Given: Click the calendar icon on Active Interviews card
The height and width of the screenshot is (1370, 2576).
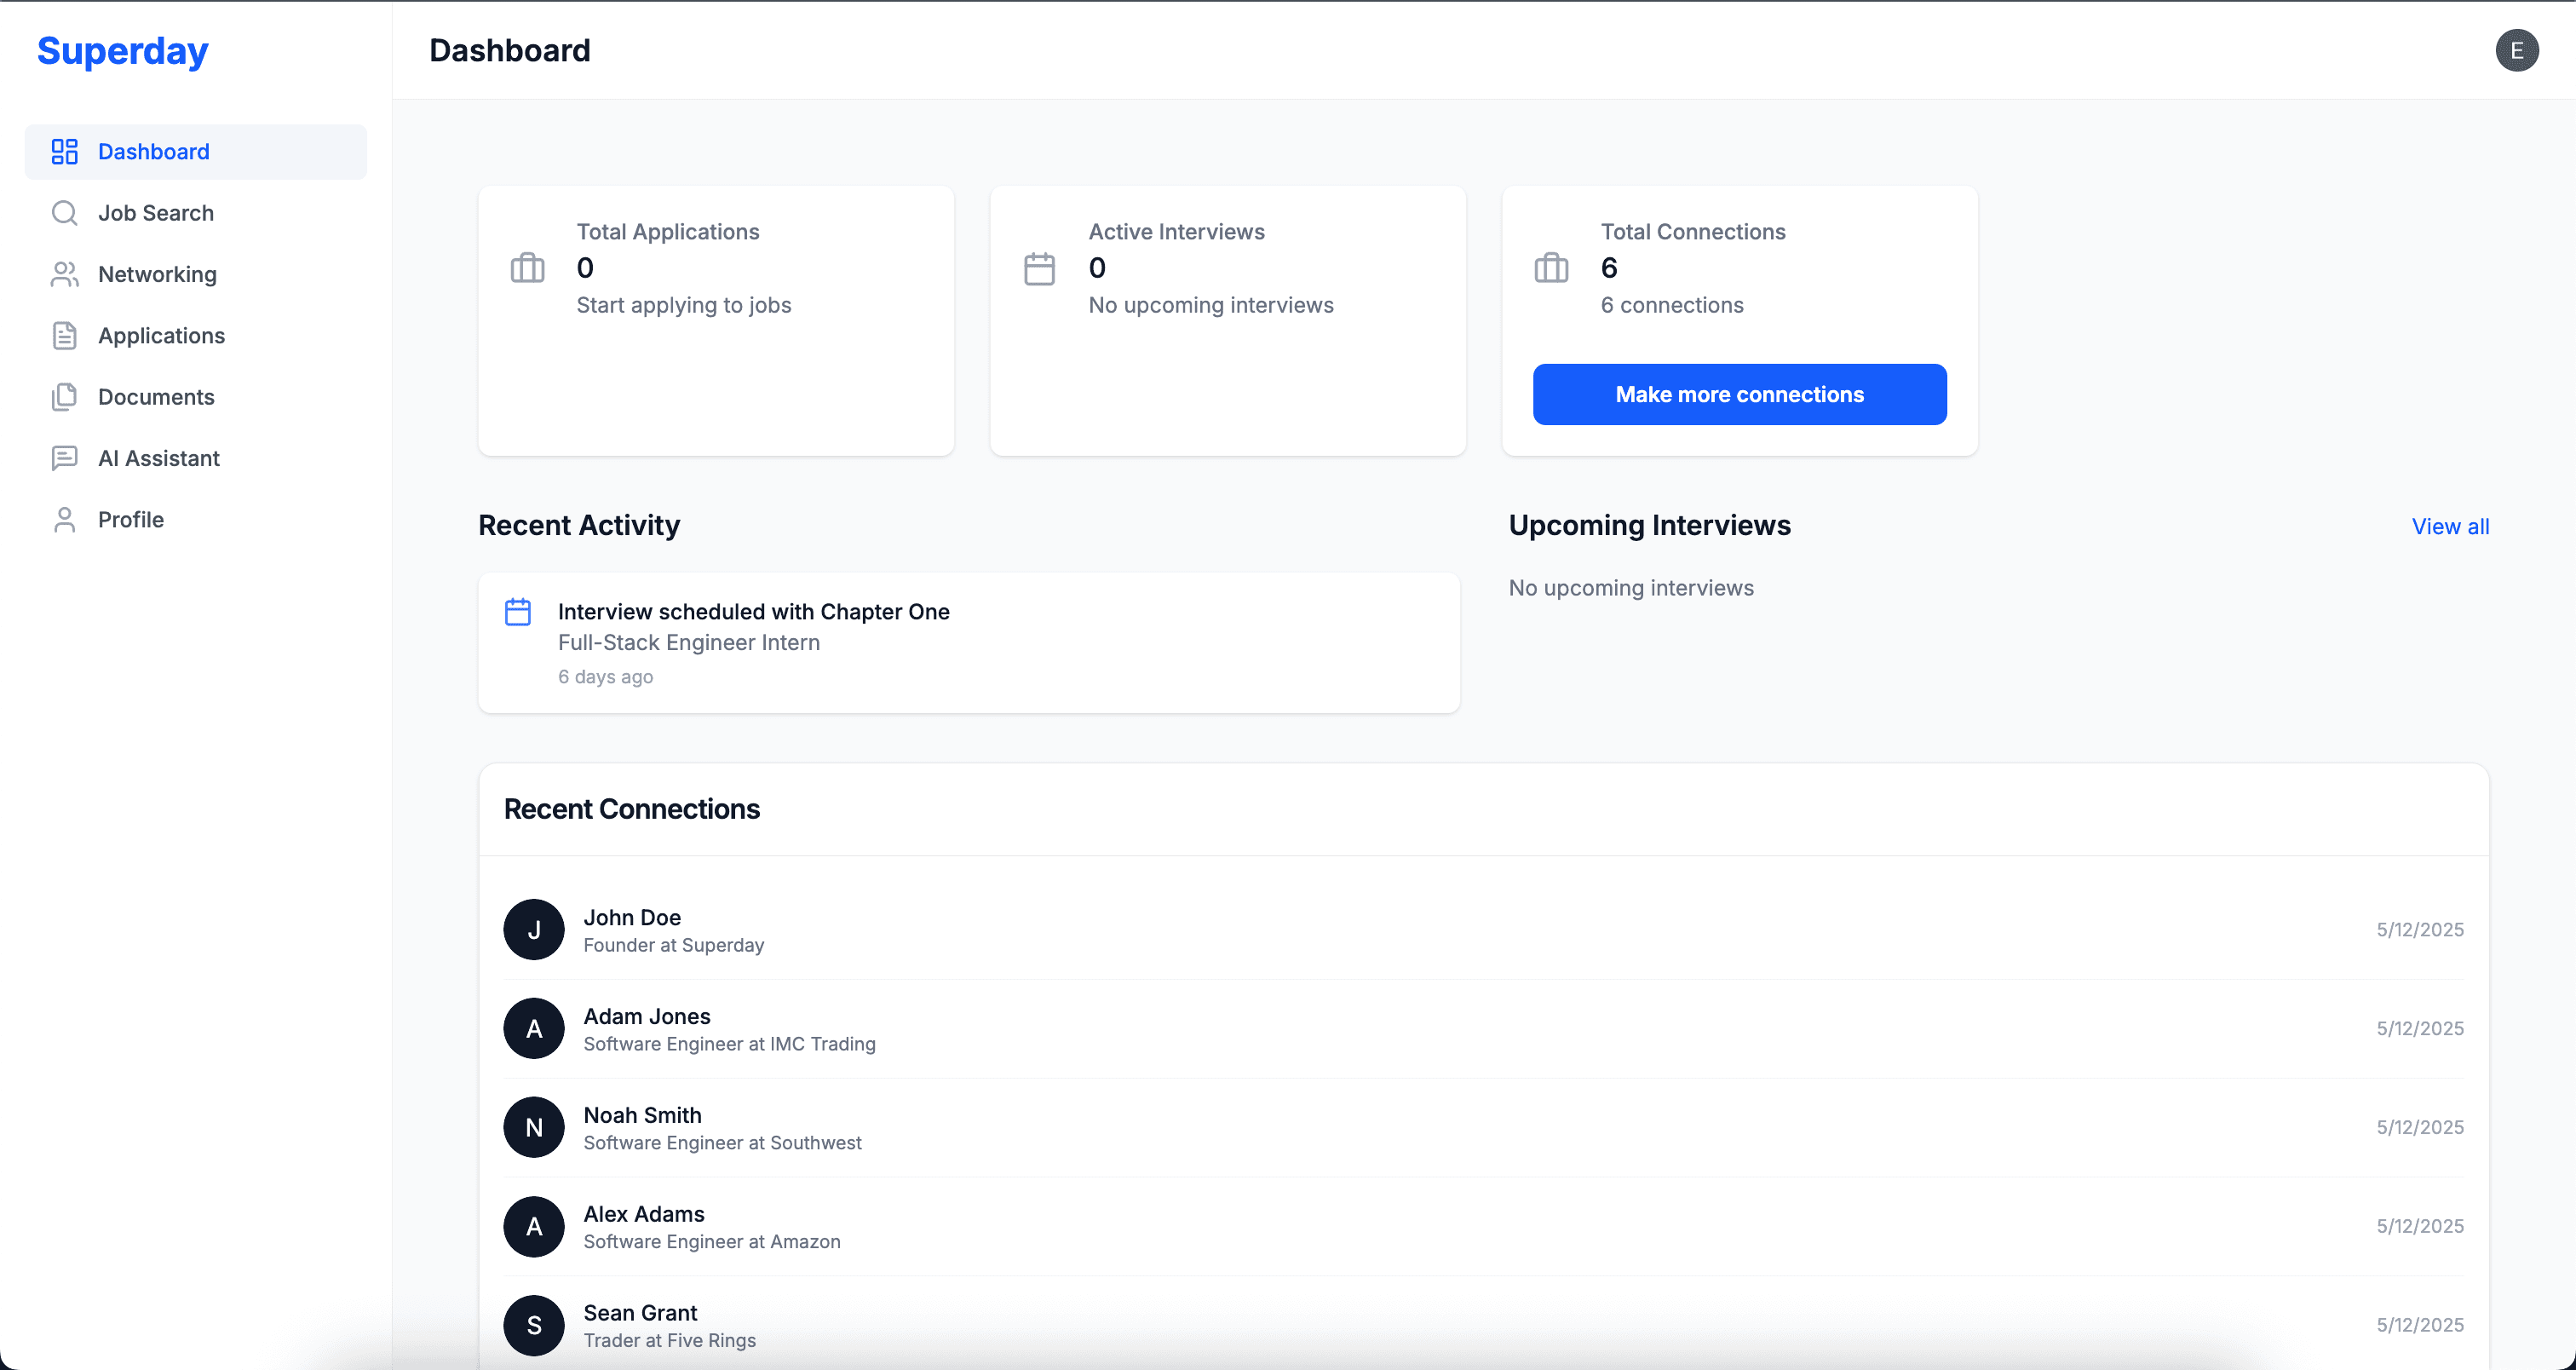Looking at the screenshot, I should coord(1040,267).
